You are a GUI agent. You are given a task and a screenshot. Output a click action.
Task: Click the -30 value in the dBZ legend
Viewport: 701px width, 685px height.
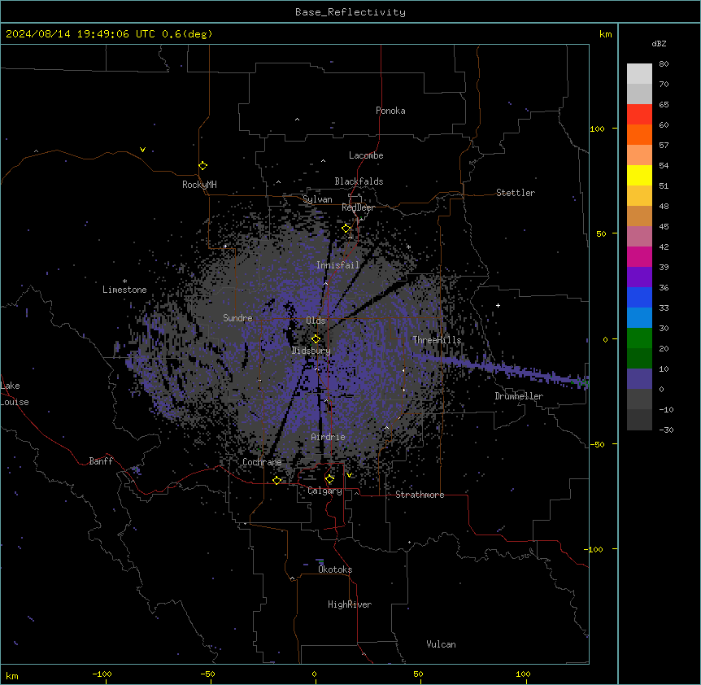click(666, 430)
